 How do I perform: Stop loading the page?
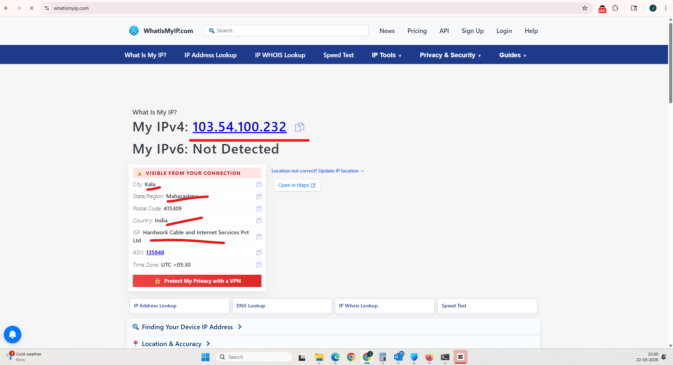pos(32,8)
